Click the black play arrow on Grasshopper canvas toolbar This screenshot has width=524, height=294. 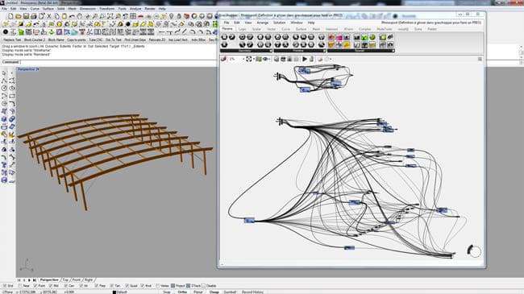[305, 59]
